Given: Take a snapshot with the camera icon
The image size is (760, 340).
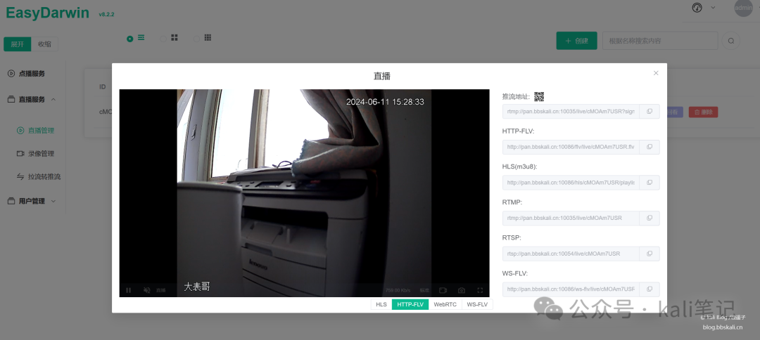Looking at the screenshot, I should 462,290.
